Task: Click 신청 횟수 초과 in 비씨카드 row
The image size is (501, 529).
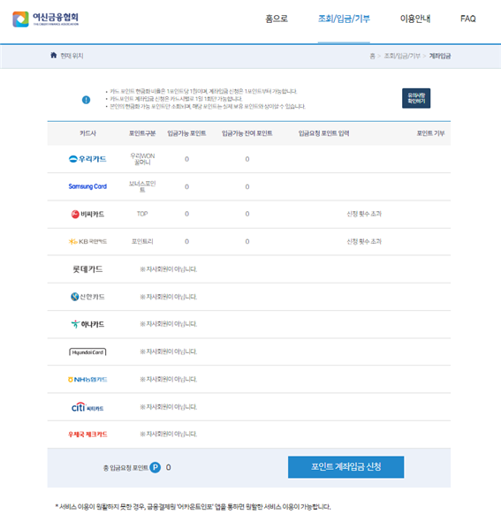Action: click(364, 214)
